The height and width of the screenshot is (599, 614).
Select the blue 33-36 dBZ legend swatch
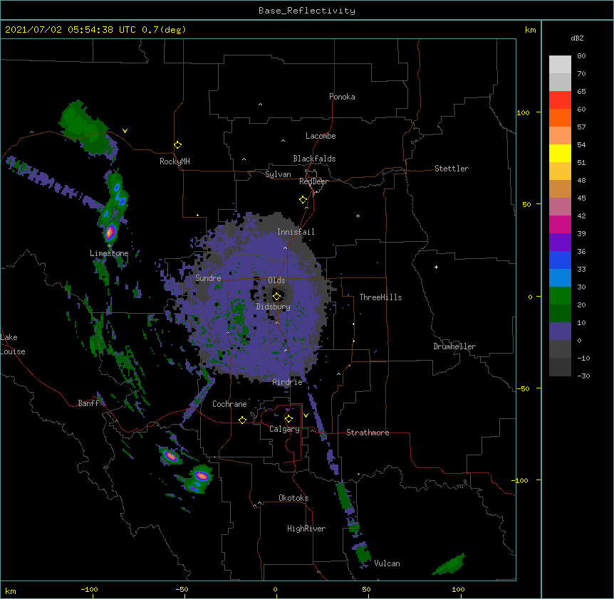560,260
